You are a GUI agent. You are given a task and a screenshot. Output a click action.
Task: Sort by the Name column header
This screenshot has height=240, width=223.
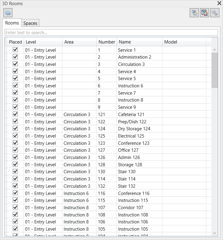coord(139,42)
